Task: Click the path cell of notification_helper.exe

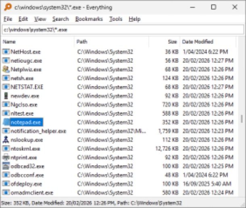Action: click(x=112, y=131)
